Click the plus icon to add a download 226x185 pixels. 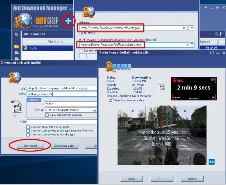pos(68,21)
